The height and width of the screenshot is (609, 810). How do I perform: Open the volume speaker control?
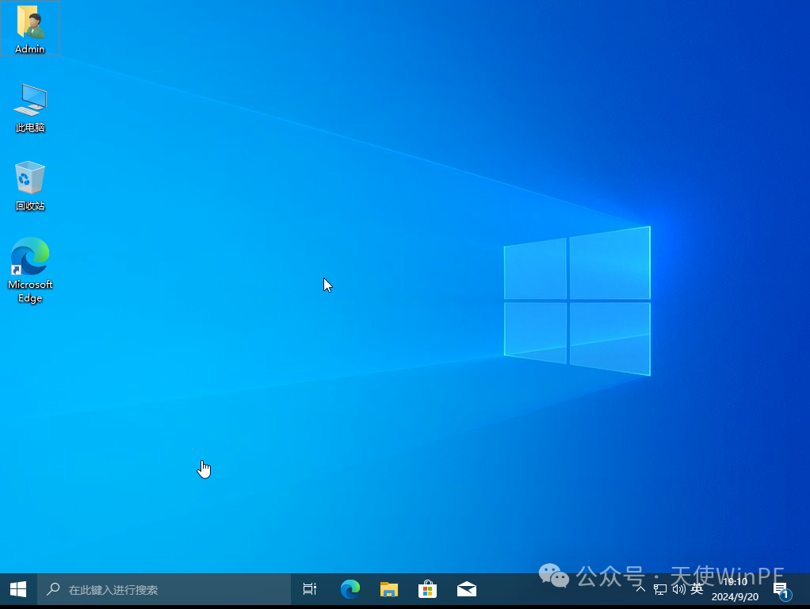point(678,589)
